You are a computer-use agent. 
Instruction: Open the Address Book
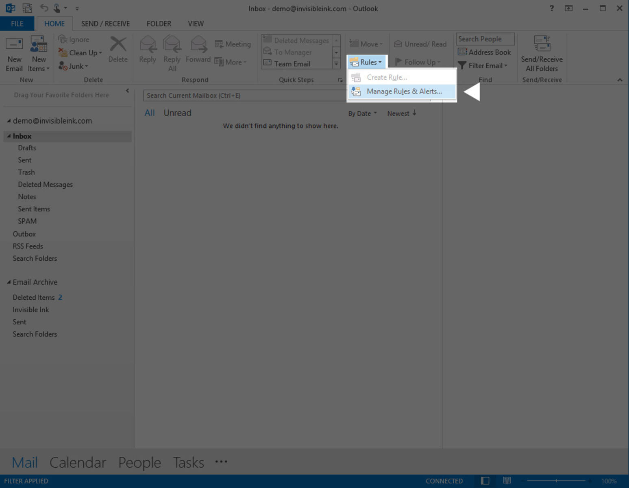pyautogui.click(x=484, y=52)
